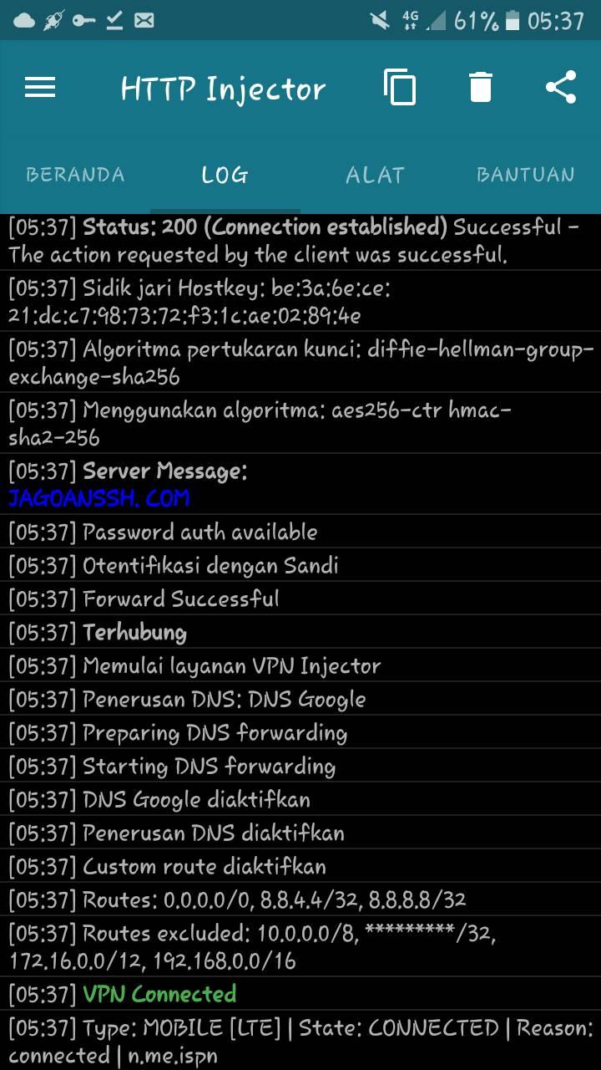Select the Status 200 Connection established line
This screenshot has height=1070, width=601.
point(300,241)
